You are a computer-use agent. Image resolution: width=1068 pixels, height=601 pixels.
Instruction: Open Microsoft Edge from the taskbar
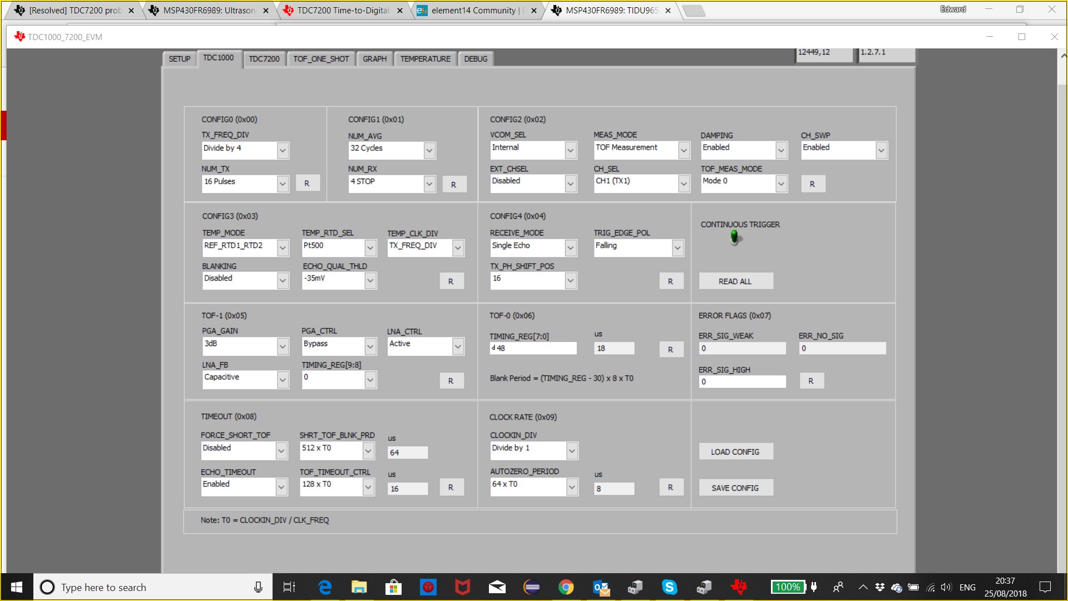point(325,587)
